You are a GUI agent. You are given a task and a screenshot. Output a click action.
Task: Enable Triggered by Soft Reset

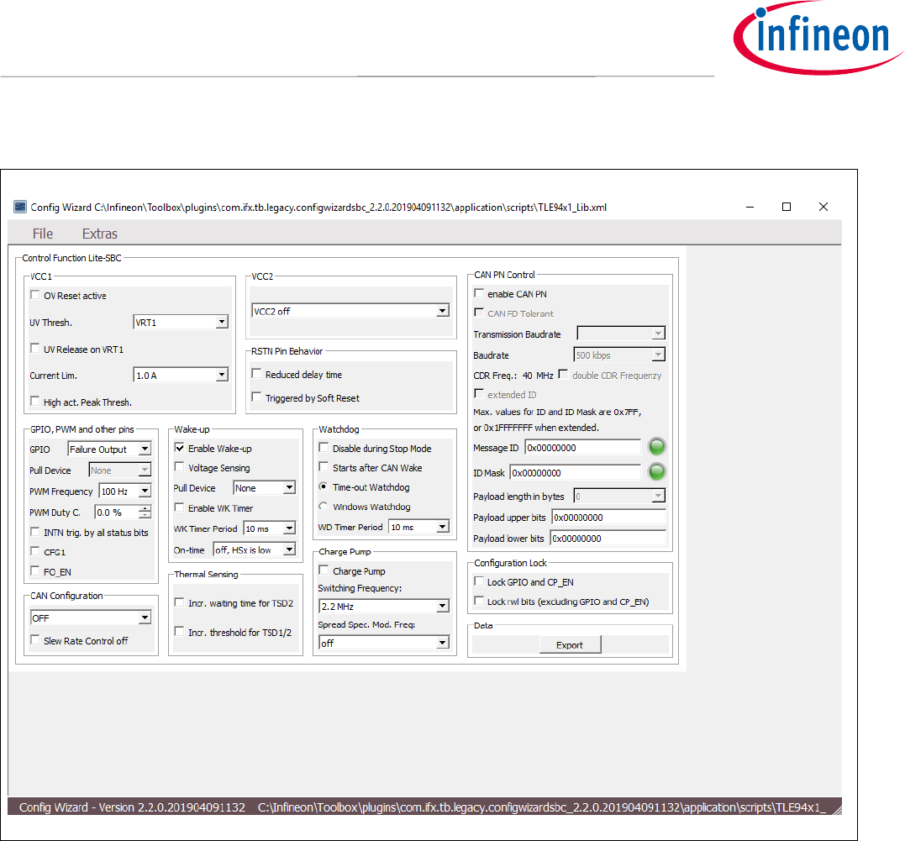[x=257, y=397]
